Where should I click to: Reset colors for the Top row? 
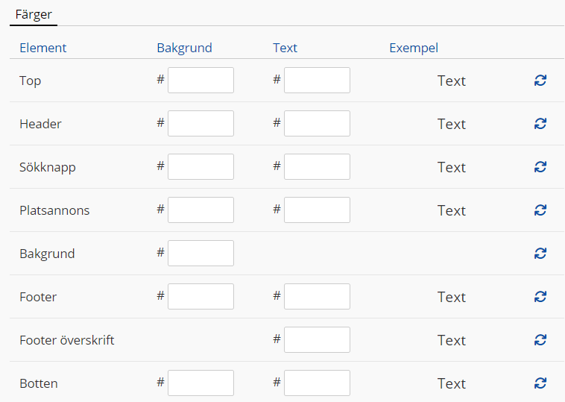pyautogui.click(x=540, y=81)
